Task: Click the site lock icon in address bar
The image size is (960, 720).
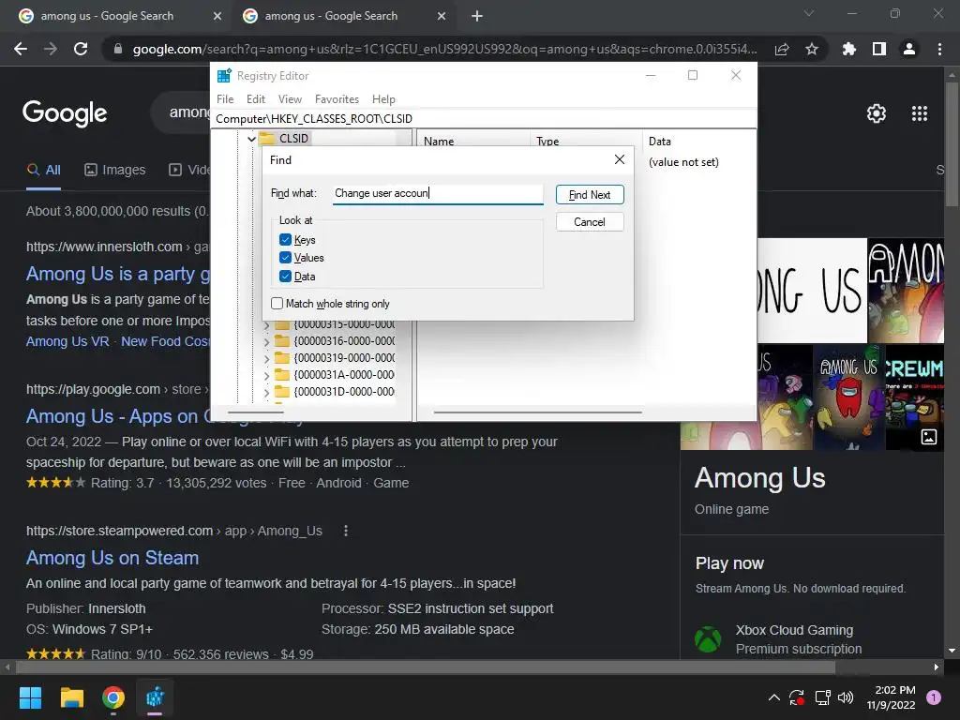Action: pyautogui.click(x=117, y=49)
